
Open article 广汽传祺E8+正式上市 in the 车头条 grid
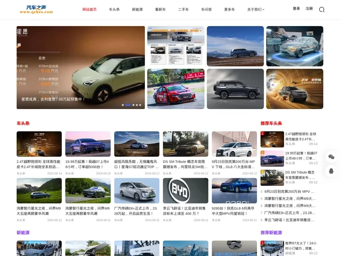[136, 211]
